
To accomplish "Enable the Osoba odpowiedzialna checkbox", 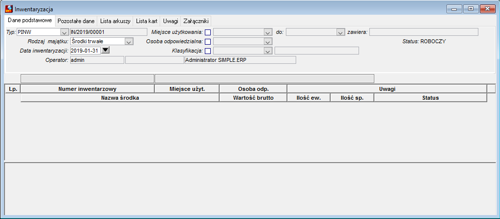I will click(x=208, y=41).
